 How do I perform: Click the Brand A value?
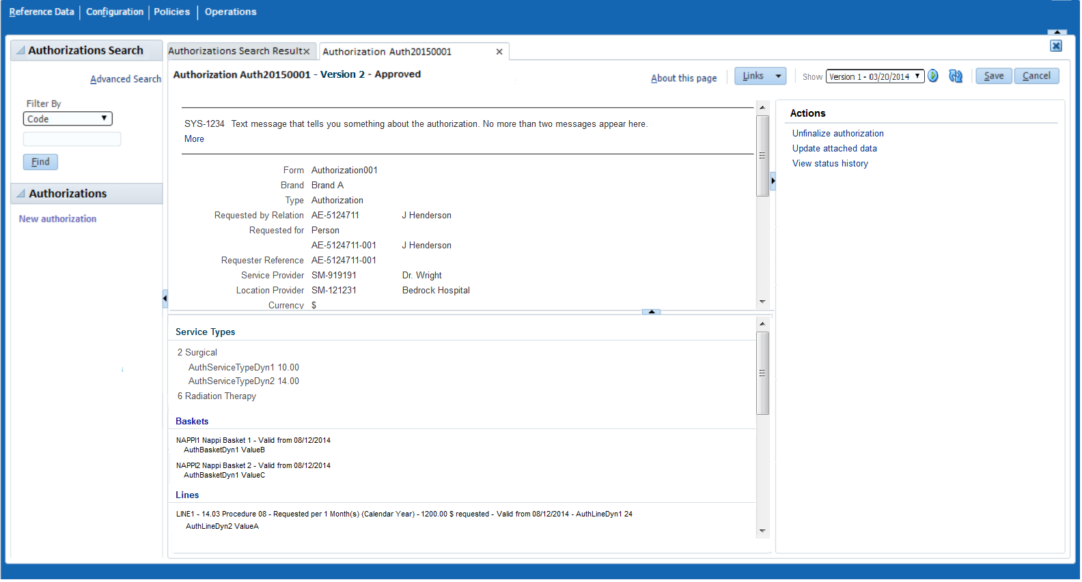coord(327,186)
